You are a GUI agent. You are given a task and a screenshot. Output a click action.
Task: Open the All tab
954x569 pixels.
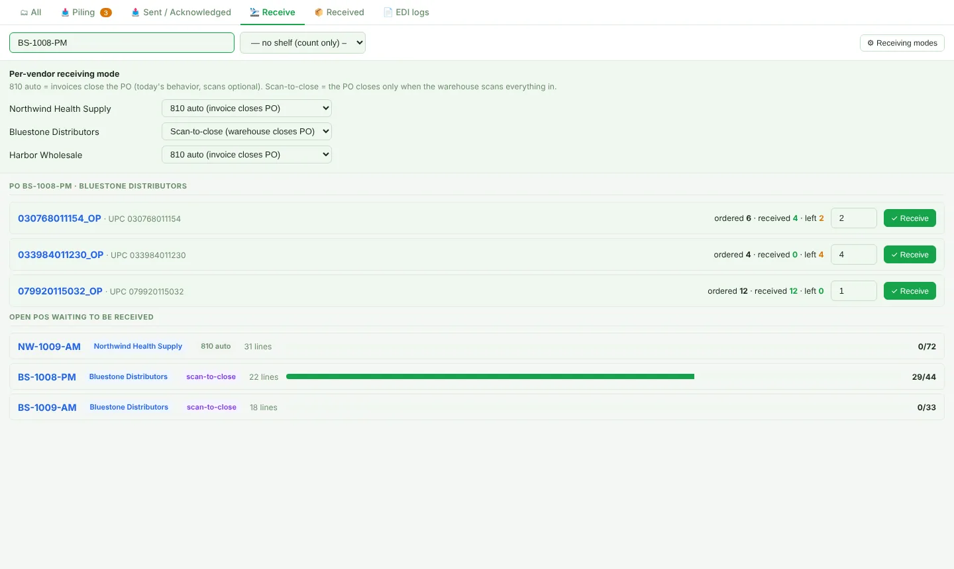30,12
